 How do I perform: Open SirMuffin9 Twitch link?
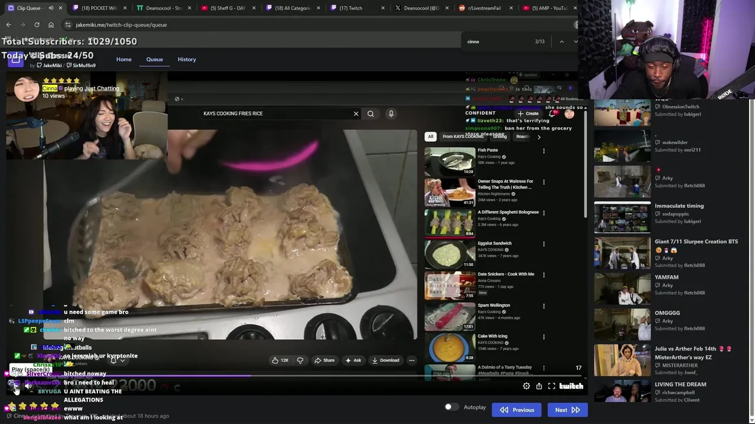[x=81, y=65]
